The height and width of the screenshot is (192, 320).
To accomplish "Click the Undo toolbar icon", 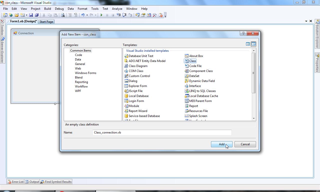I will (83, 15).
